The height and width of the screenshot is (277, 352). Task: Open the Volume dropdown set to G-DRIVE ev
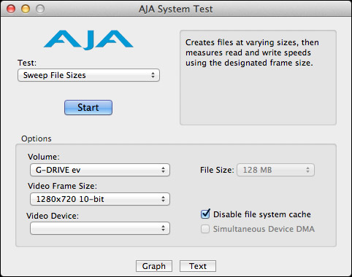point(100,170)
